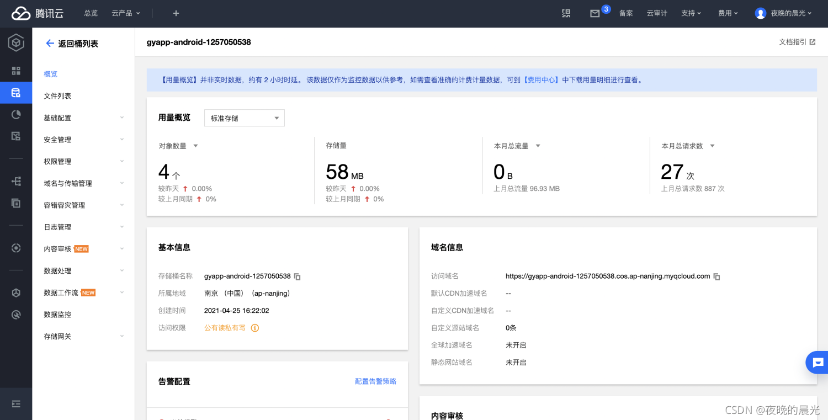Open 数据监控 in the left menu
Image resolution: width=828 pixels, height=420 pixels.
coord(57,315)
